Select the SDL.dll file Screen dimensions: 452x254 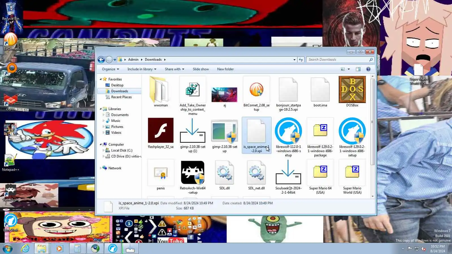225,175
